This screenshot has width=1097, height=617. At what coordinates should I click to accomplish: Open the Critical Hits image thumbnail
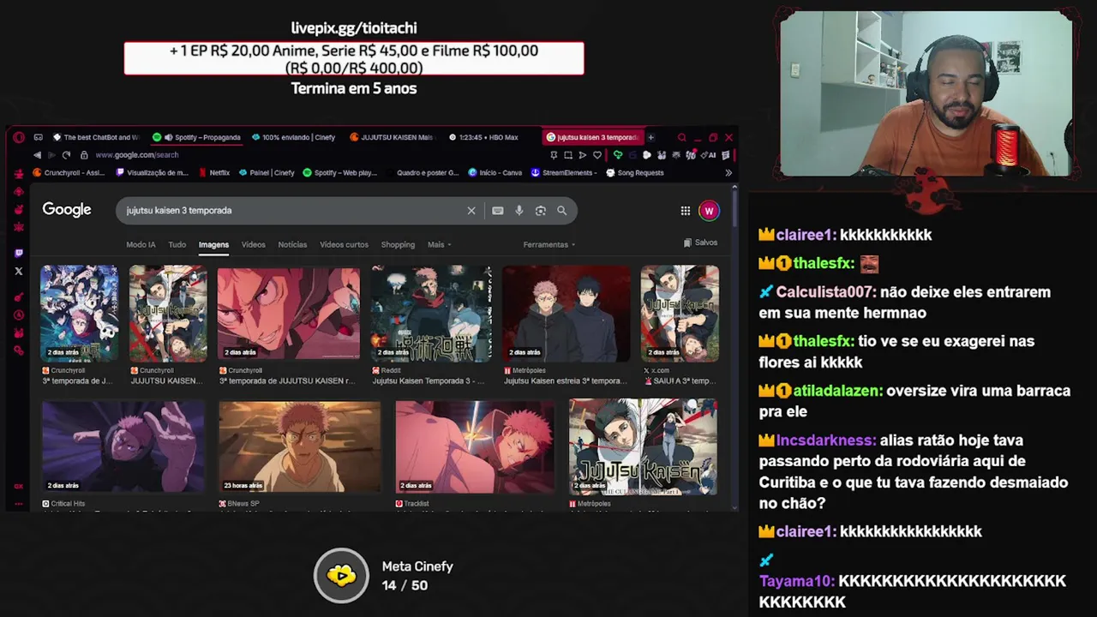pos(123,446)
